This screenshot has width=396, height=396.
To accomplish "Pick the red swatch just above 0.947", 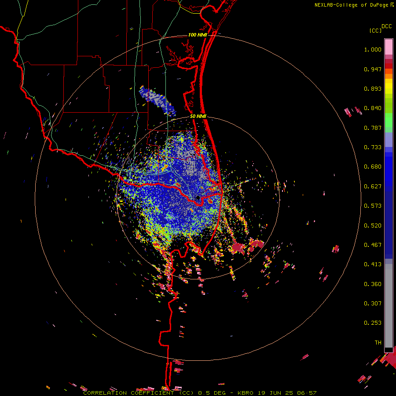I will (x=389, y=66).
